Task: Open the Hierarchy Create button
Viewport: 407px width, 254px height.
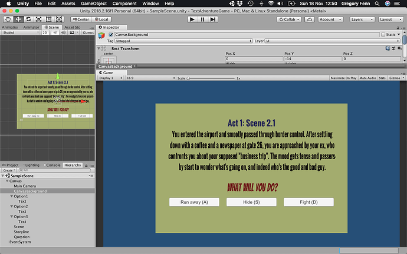Action: pos(9,170)
